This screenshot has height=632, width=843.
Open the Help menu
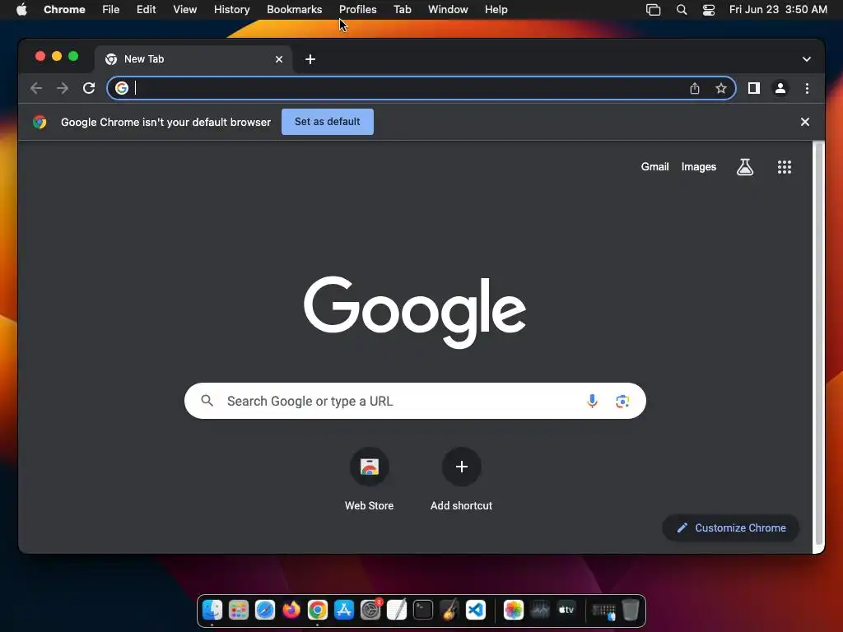[496, 9]
